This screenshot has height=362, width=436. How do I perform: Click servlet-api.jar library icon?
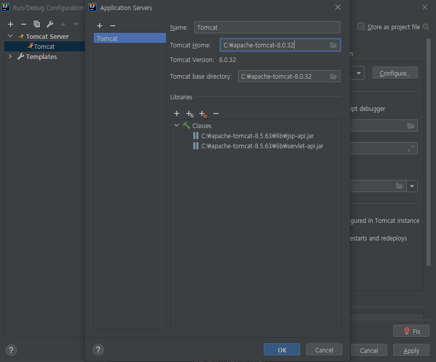point(196,146)
